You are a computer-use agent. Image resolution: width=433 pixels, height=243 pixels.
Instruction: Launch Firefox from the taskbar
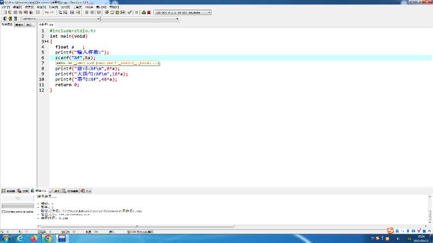[x=34, y=239]
